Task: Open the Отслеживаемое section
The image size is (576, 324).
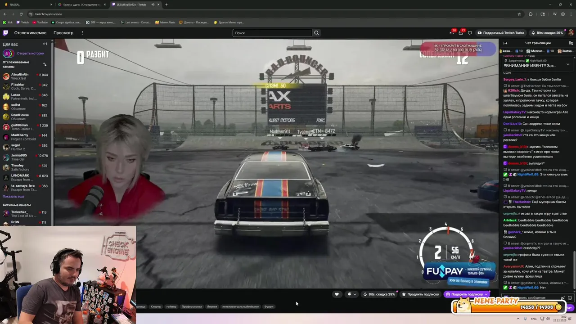Action: tap(30, 33)
